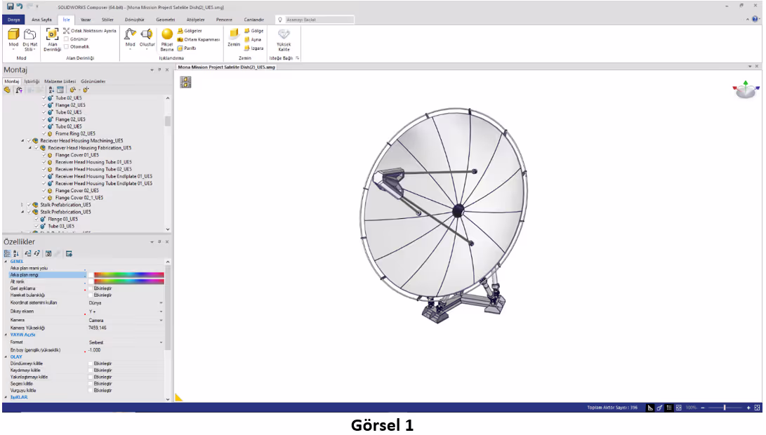Click zoom slider in status bar

[725, 408]
